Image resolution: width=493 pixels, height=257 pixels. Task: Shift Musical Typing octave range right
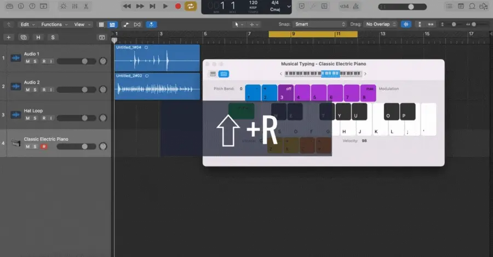click(365, 74)
